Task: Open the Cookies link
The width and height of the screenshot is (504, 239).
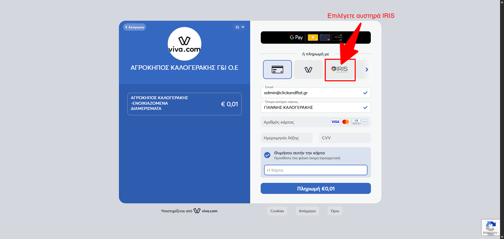Action: (277, 211)
